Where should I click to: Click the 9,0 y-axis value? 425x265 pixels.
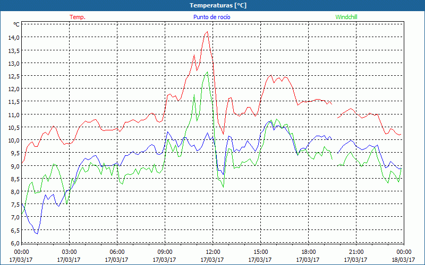[x=15, y=166]
